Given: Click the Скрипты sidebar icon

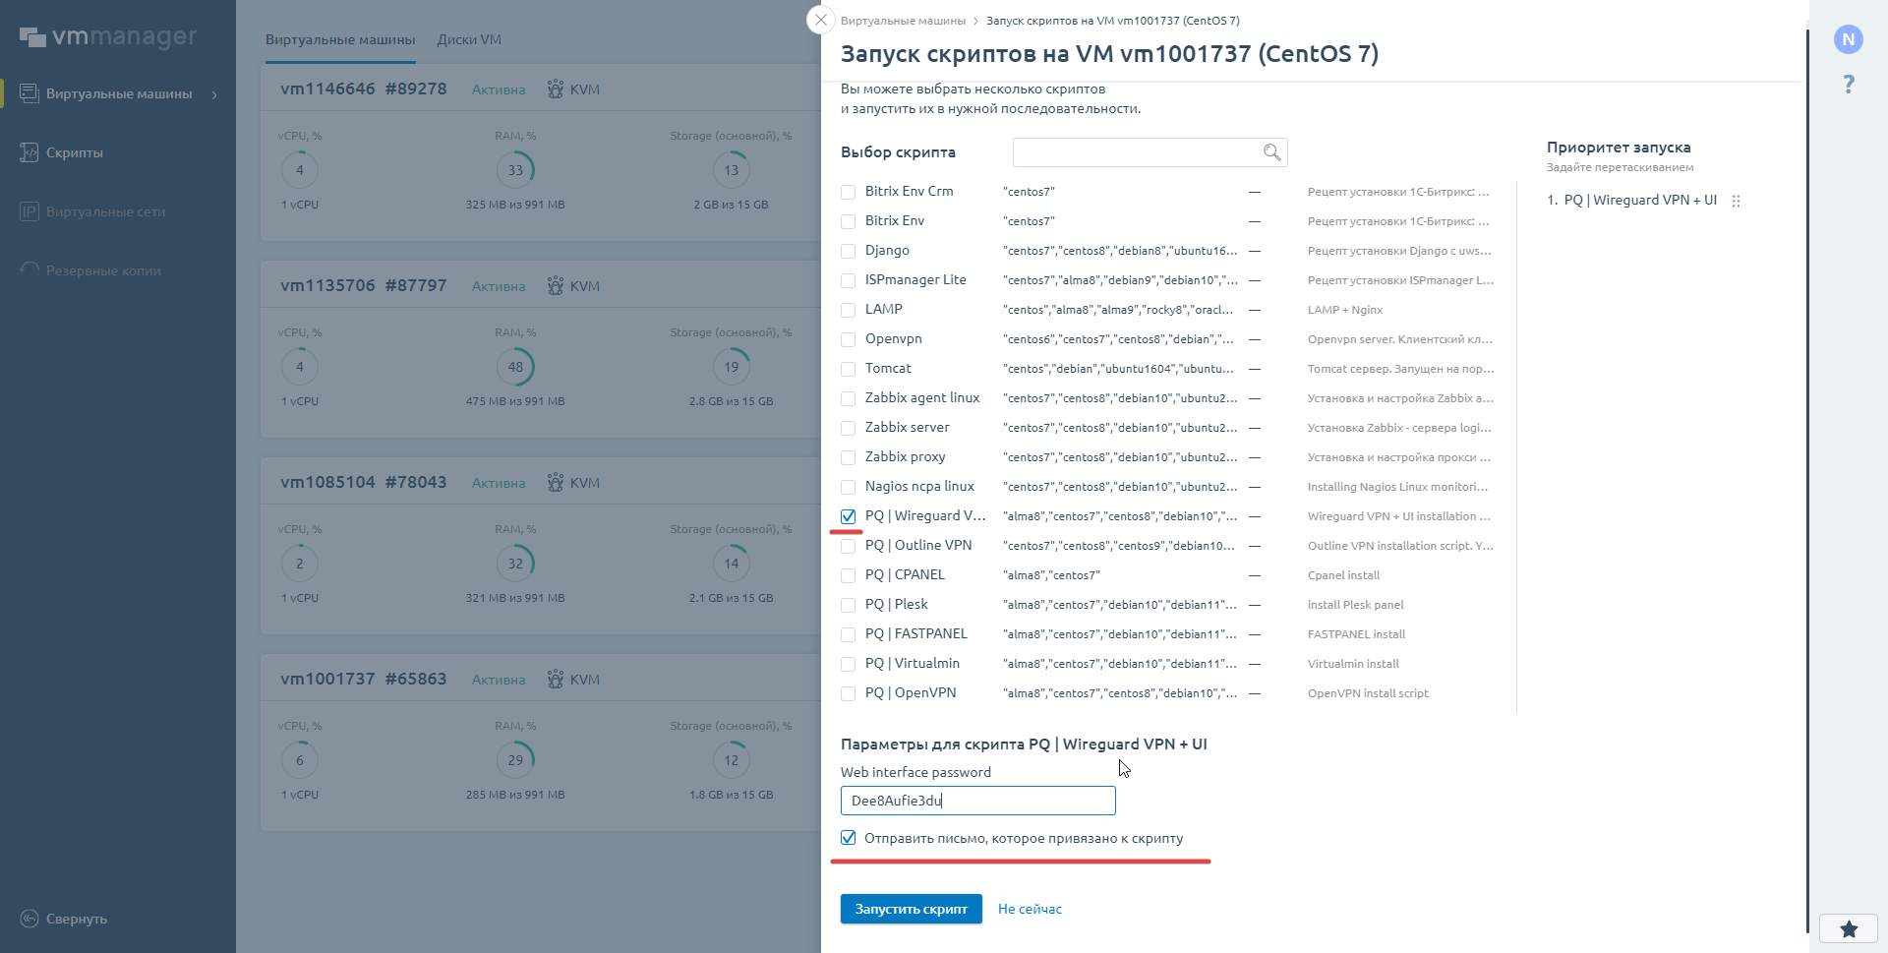Looking at the screenshot, I should click(29, 152).
